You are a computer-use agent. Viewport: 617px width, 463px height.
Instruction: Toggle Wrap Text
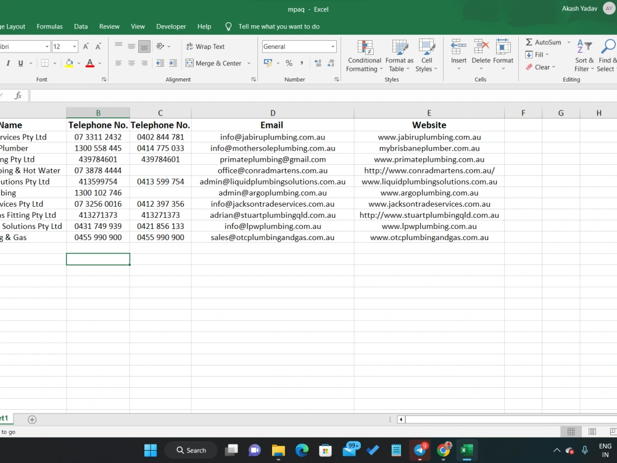[205, 46]
